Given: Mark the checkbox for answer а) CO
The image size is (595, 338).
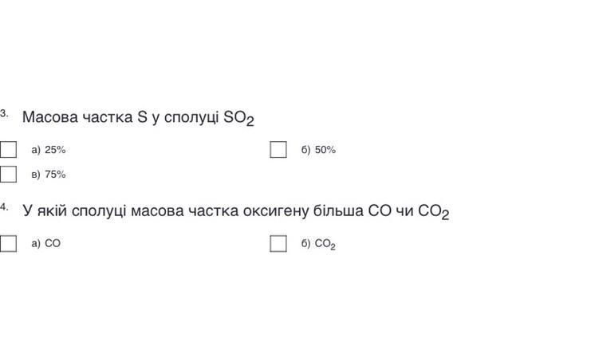Looking at the screenshot, I should pos(8,243).
